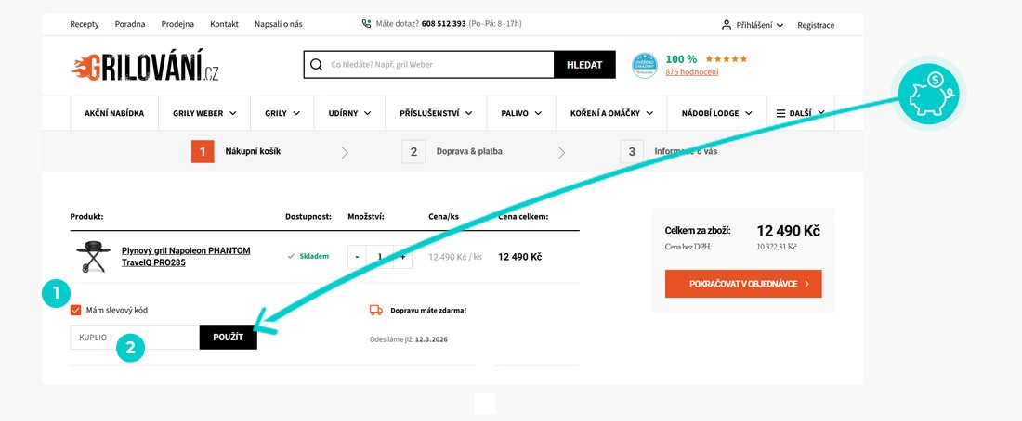Image resolution: width=1022 pixels, height=421 pixels.
Task: Click the piggy bank savings icon
Action: 929,95
